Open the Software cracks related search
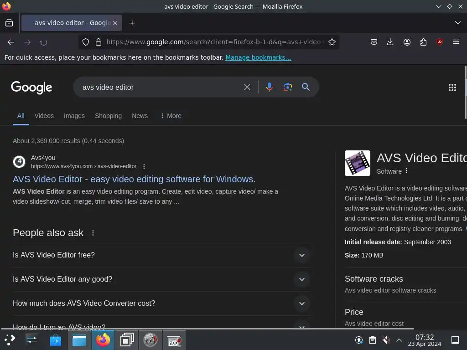 [x=374, y=279]
